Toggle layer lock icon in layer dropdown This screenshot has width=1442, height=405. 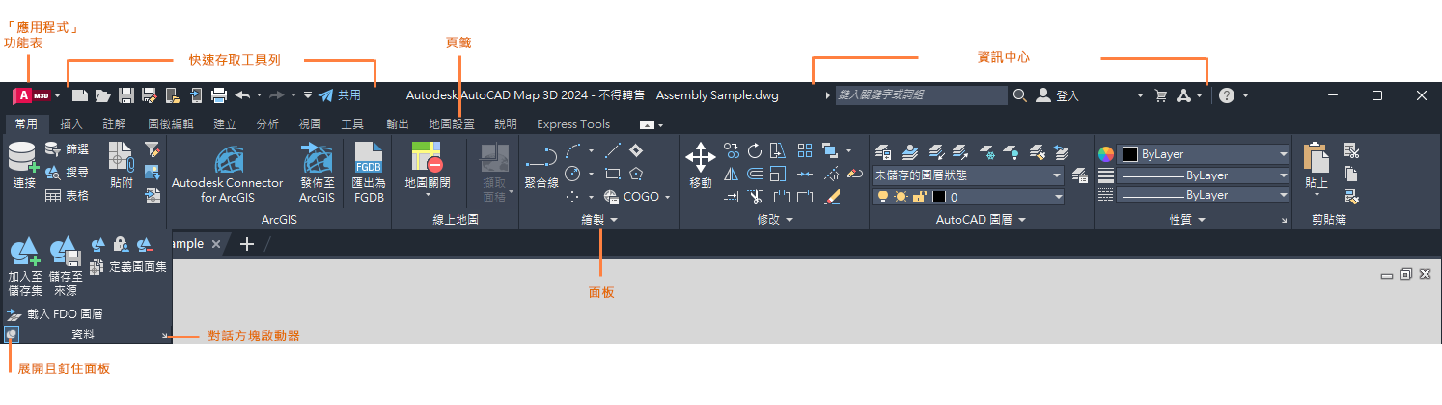tap(919, 196)
